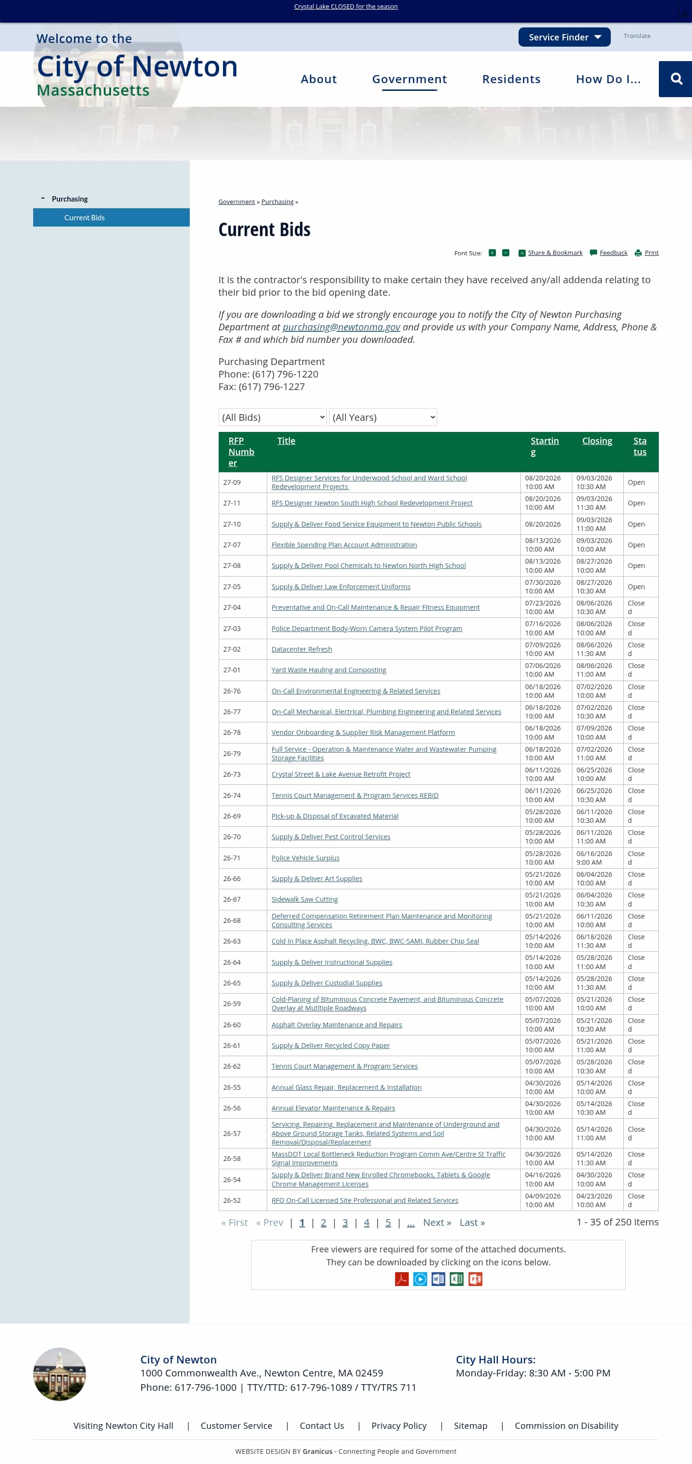Go to page 3 of bids
Image resolution: width=692 pixels, height=1464 pixels.
pyautogui.click(x=345, y=1223)
